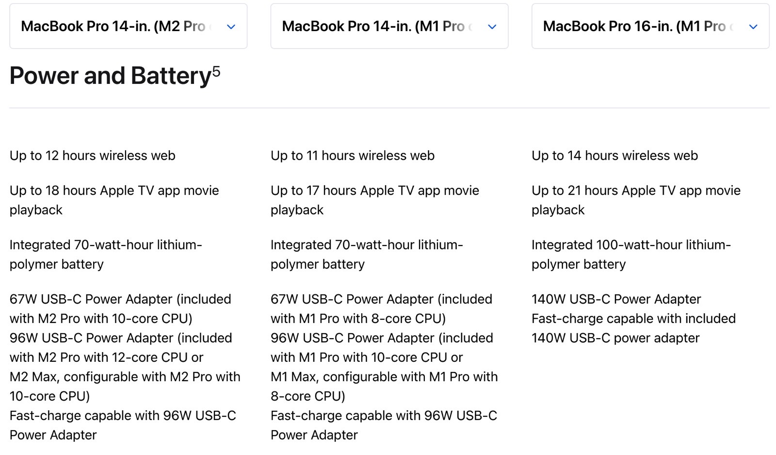Click the chevron arrow in the 14-in. M1 Pro selector
This screenshot has width=776, height=455.
coord(492,27)
